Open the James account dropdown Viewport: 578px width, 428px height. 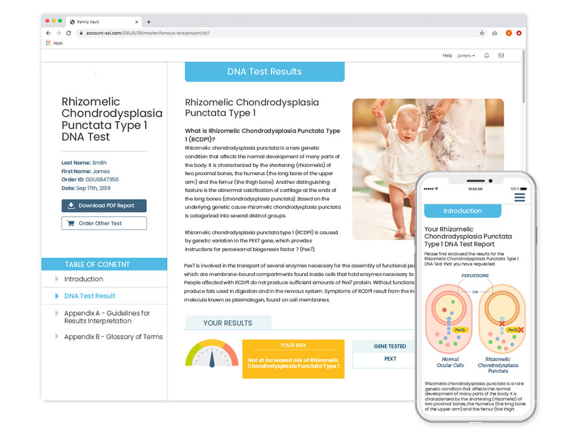(x=466, y=55)
